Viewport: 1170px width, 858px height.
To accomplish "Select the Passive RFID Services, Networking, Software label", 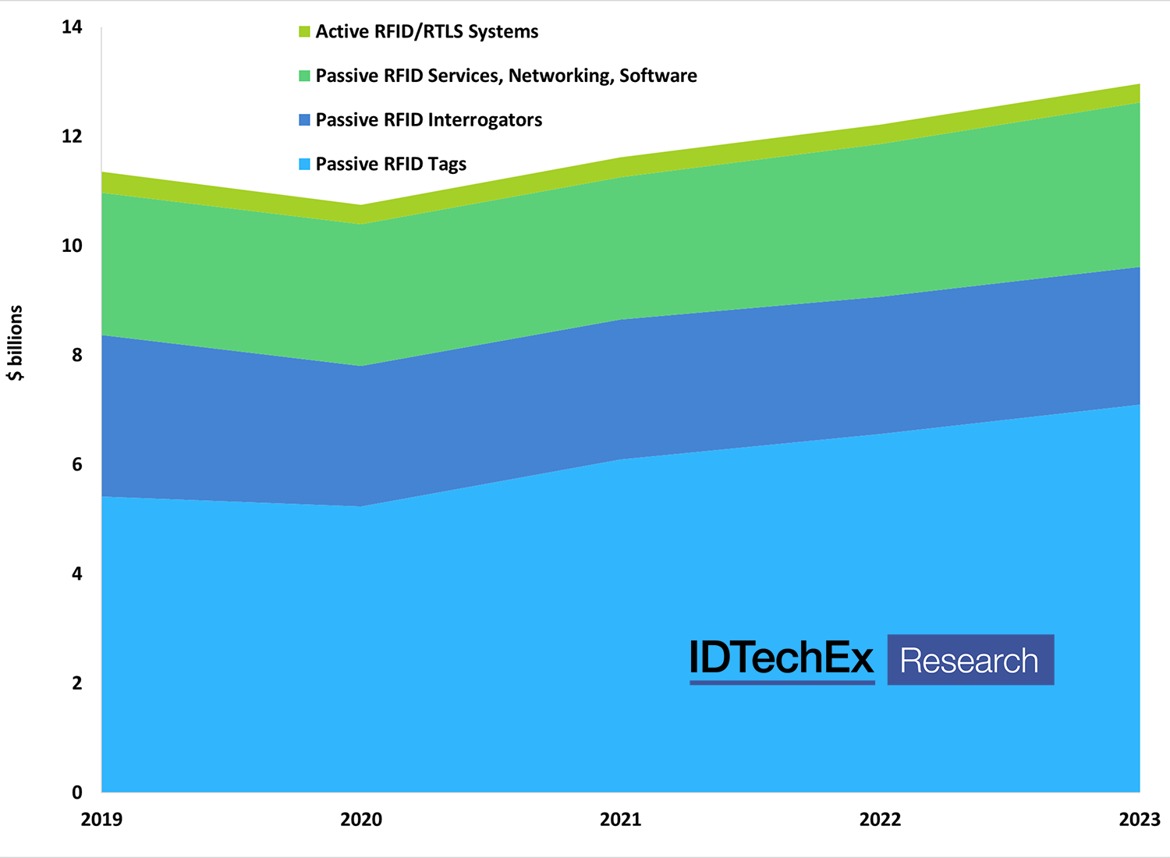I will coord(506,76).
